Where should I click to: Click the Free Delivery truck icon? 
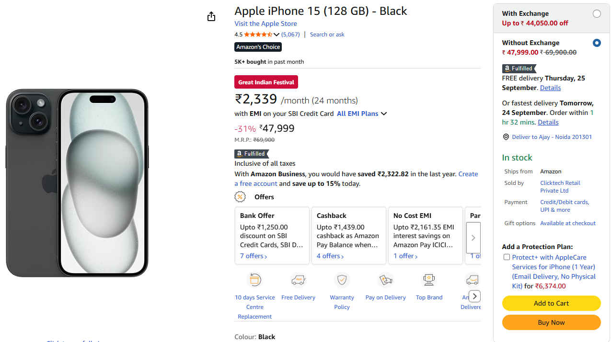[x=298, y=280]
